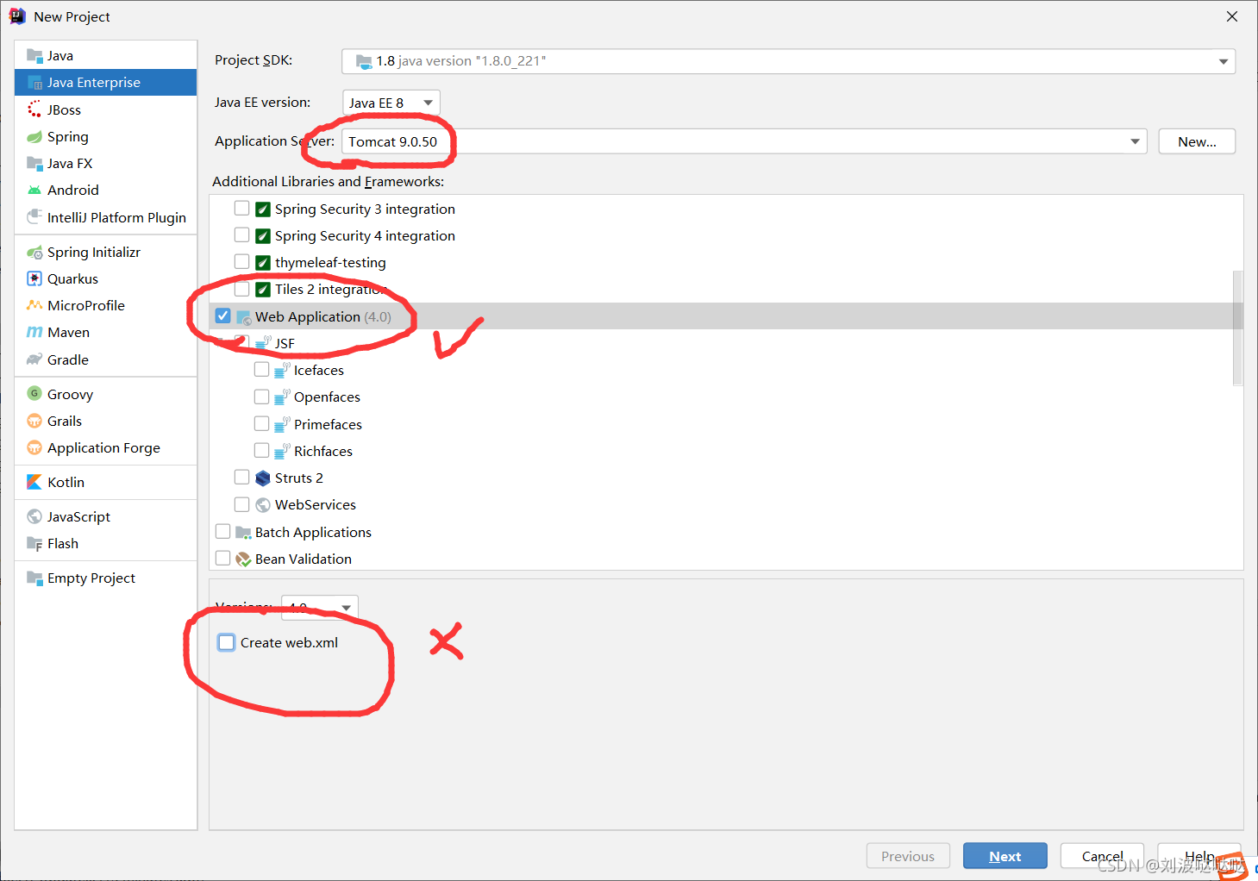Click the Grails icon
The height and width of the screenshot is (881, 1258).
coord(34,421)
